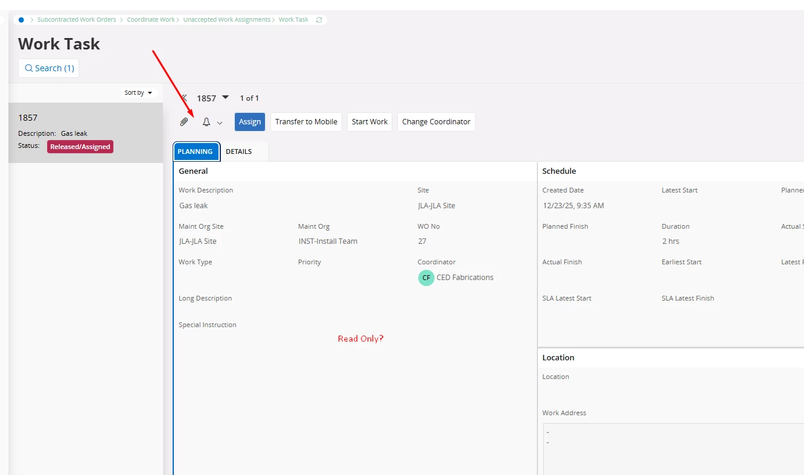
Task: Click the General section heading
Action: (x=193, y=171)
